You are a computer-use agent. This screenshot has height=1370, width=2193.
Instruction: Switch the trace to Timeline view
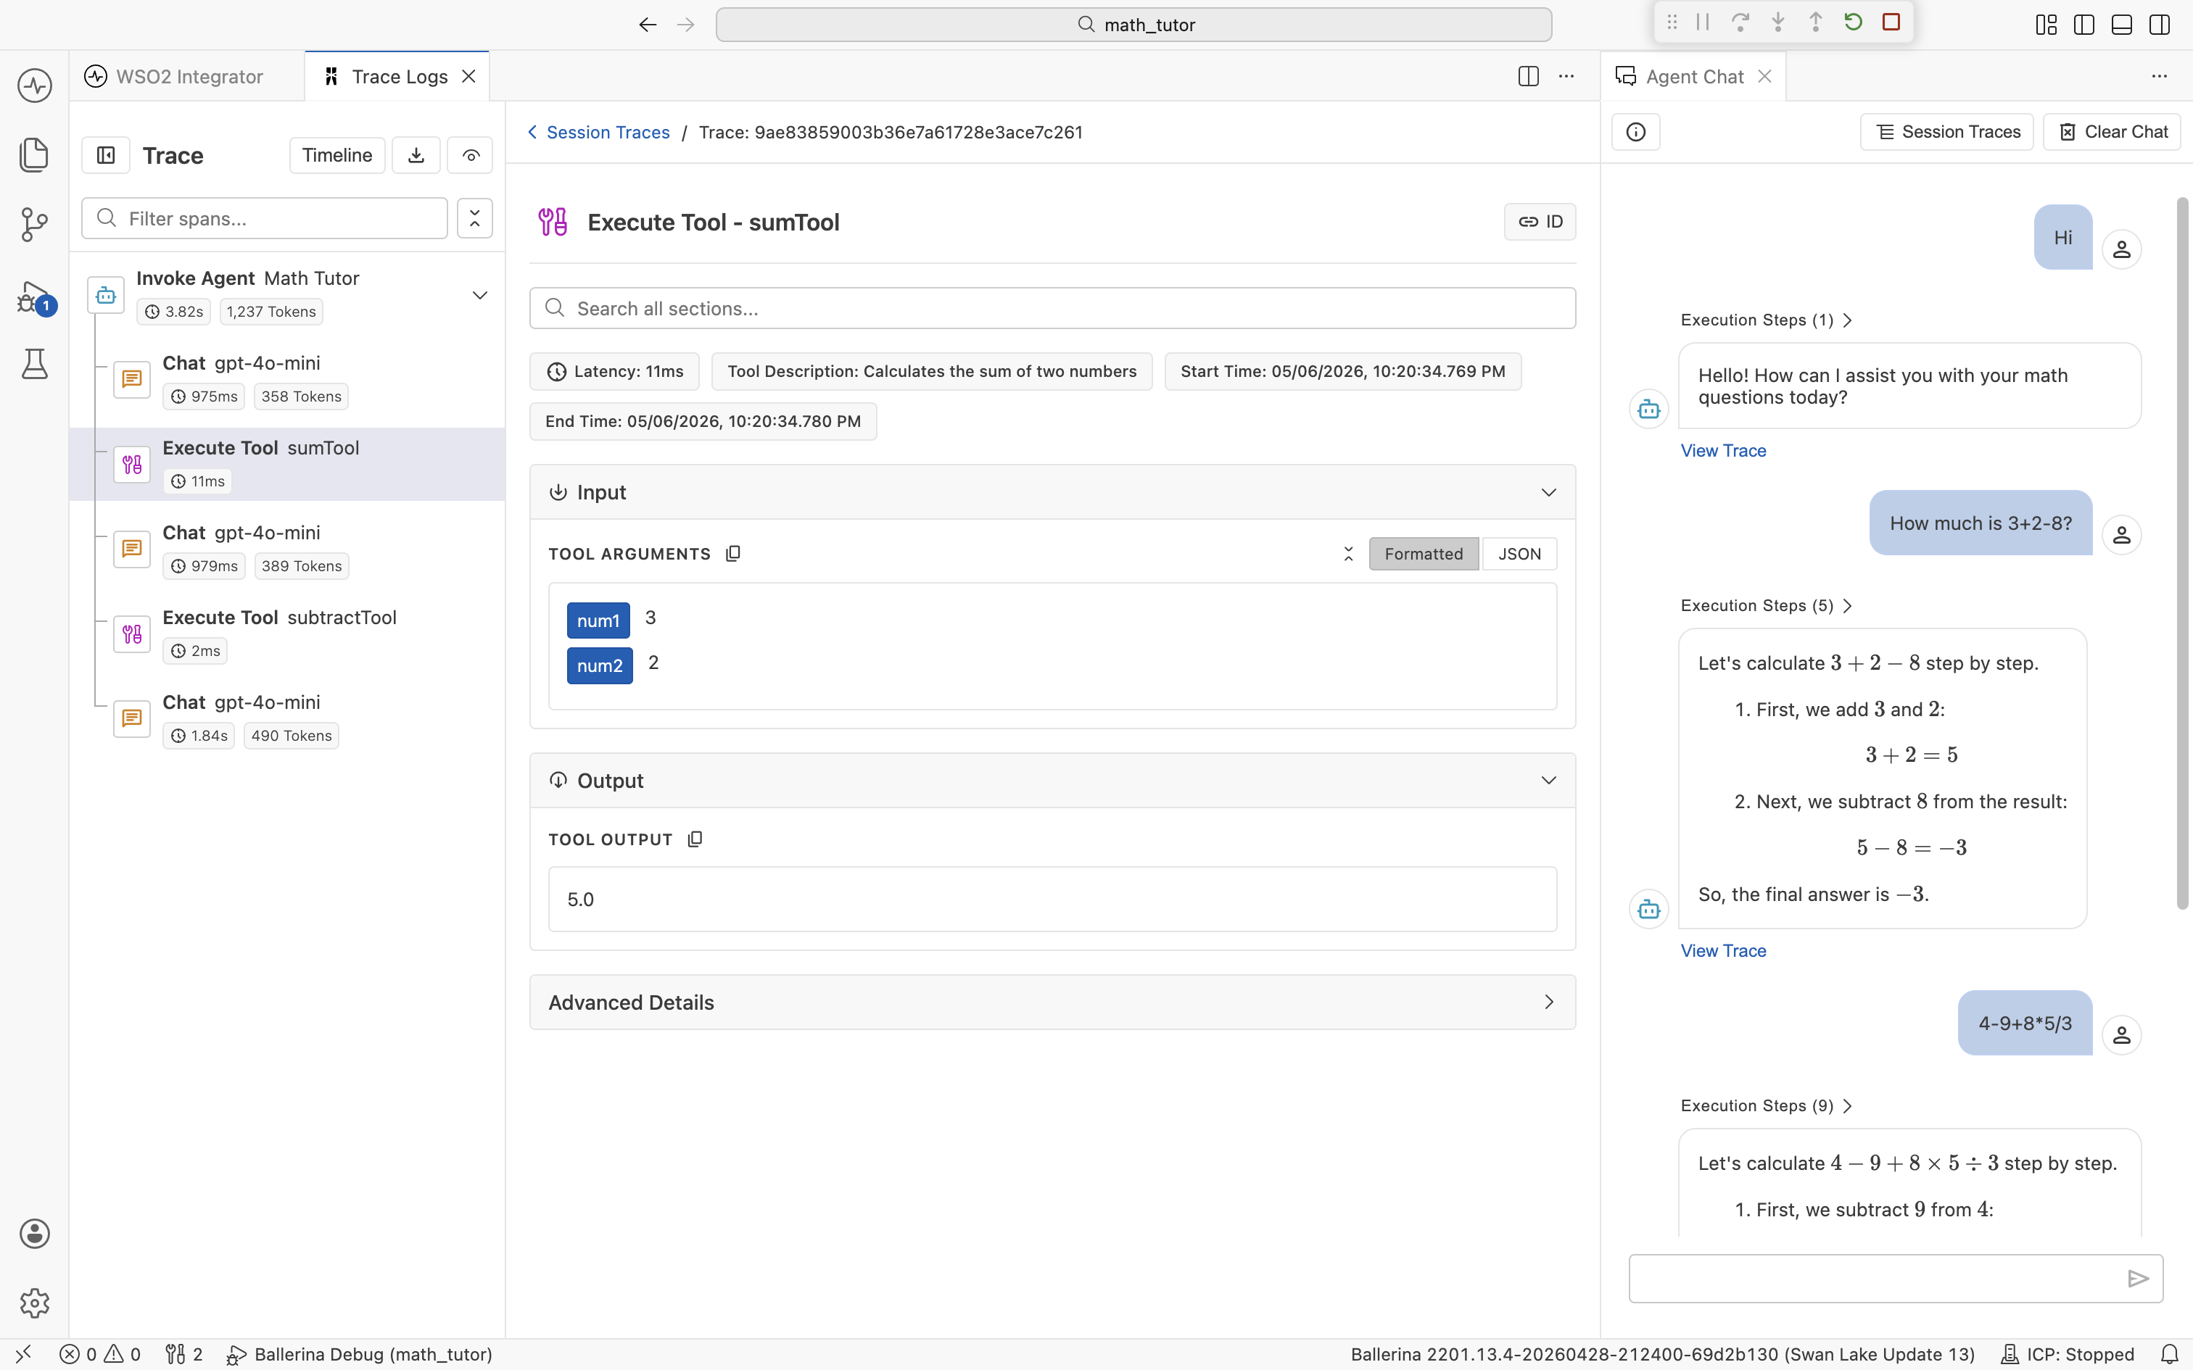click(337, 155)
